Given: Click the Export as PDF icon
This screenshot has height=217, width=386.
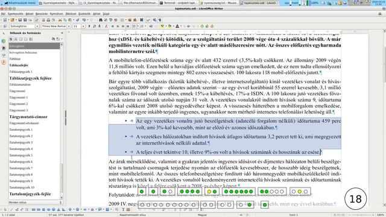Looking at the screenshot, I should point(43,20).
